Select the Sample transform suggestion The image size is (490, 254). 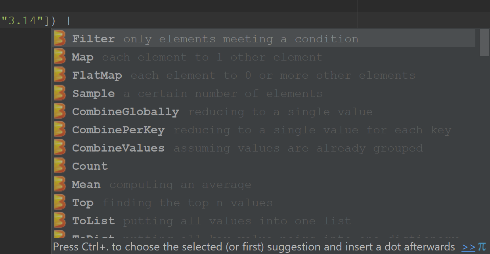click(94, 94)
